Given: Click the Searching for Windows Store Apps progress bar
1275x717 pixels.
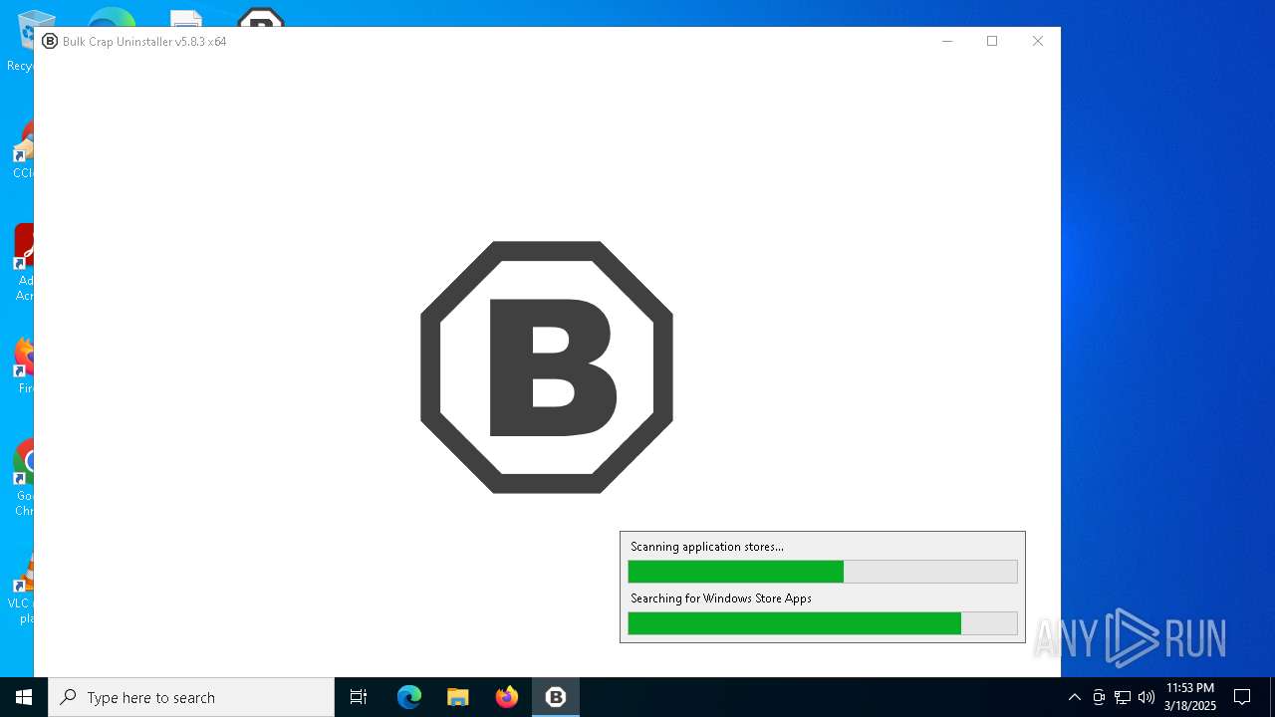Looking at the screenshot, I should 823,623.
